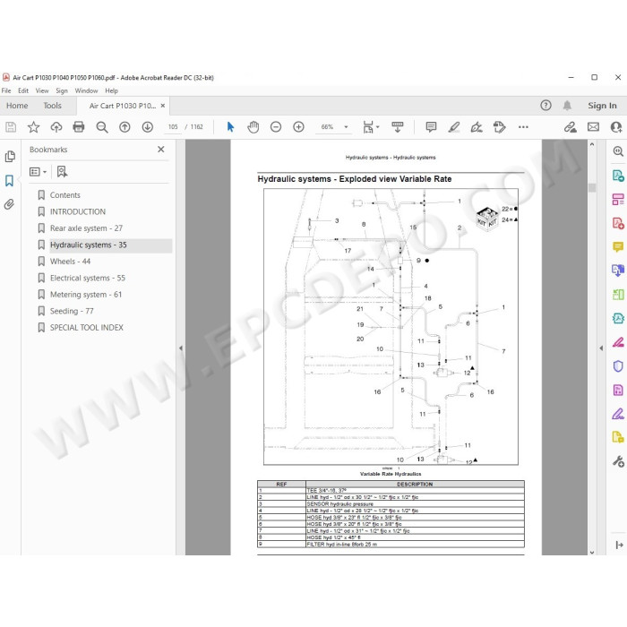
Task: Add a sticky note comment
Action: [x=431, y=127]
